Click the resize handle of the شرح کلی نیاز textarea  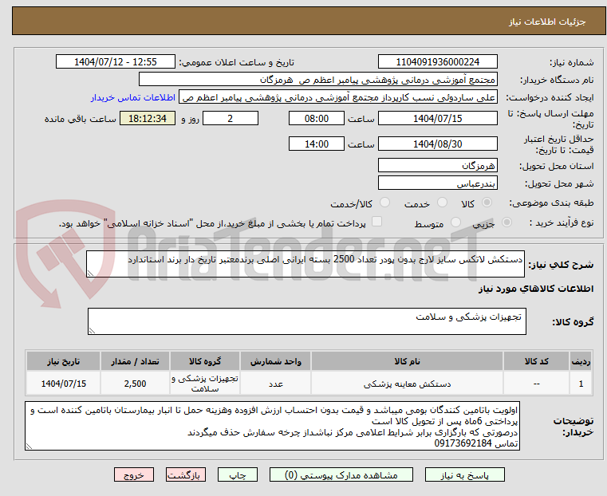[90, 274]
